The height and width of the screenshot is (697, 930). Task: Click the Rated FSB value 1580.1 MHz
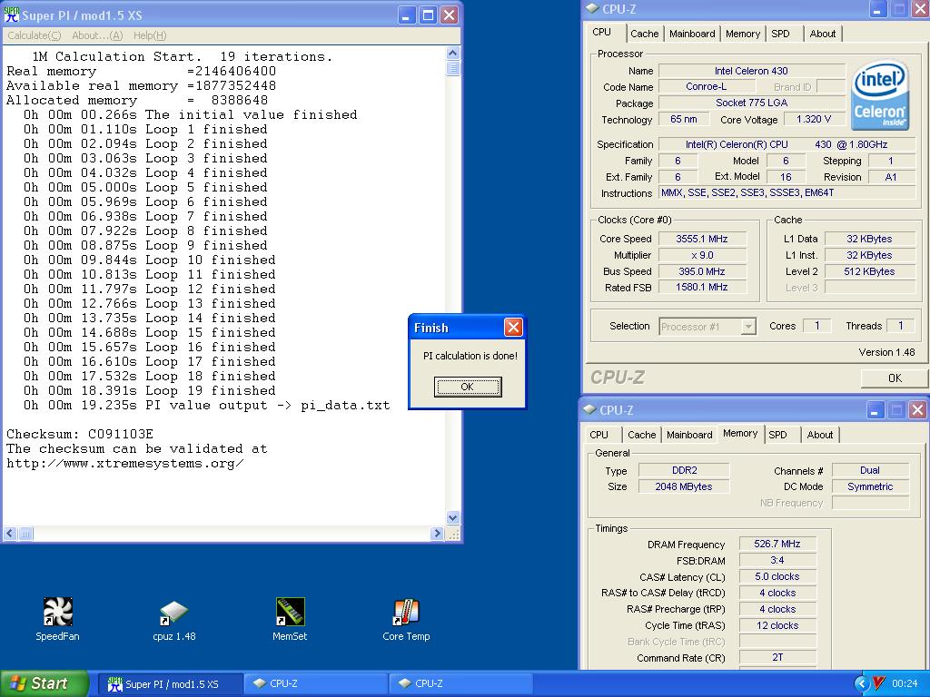[702, 287]
